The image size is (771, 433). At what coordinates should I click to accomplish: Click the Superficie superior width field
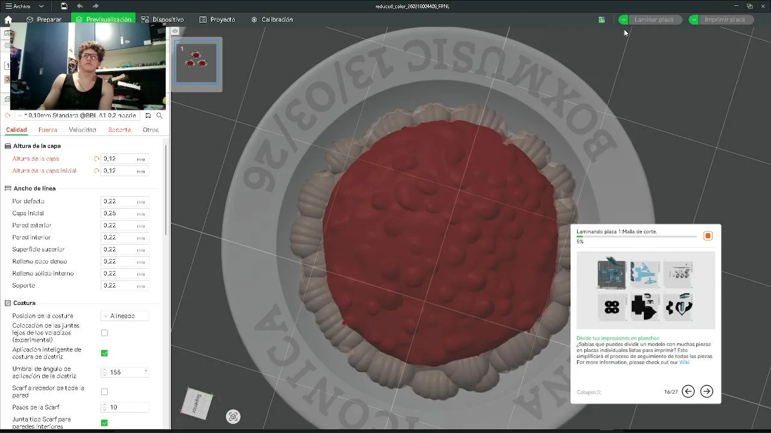click(124, 249)
